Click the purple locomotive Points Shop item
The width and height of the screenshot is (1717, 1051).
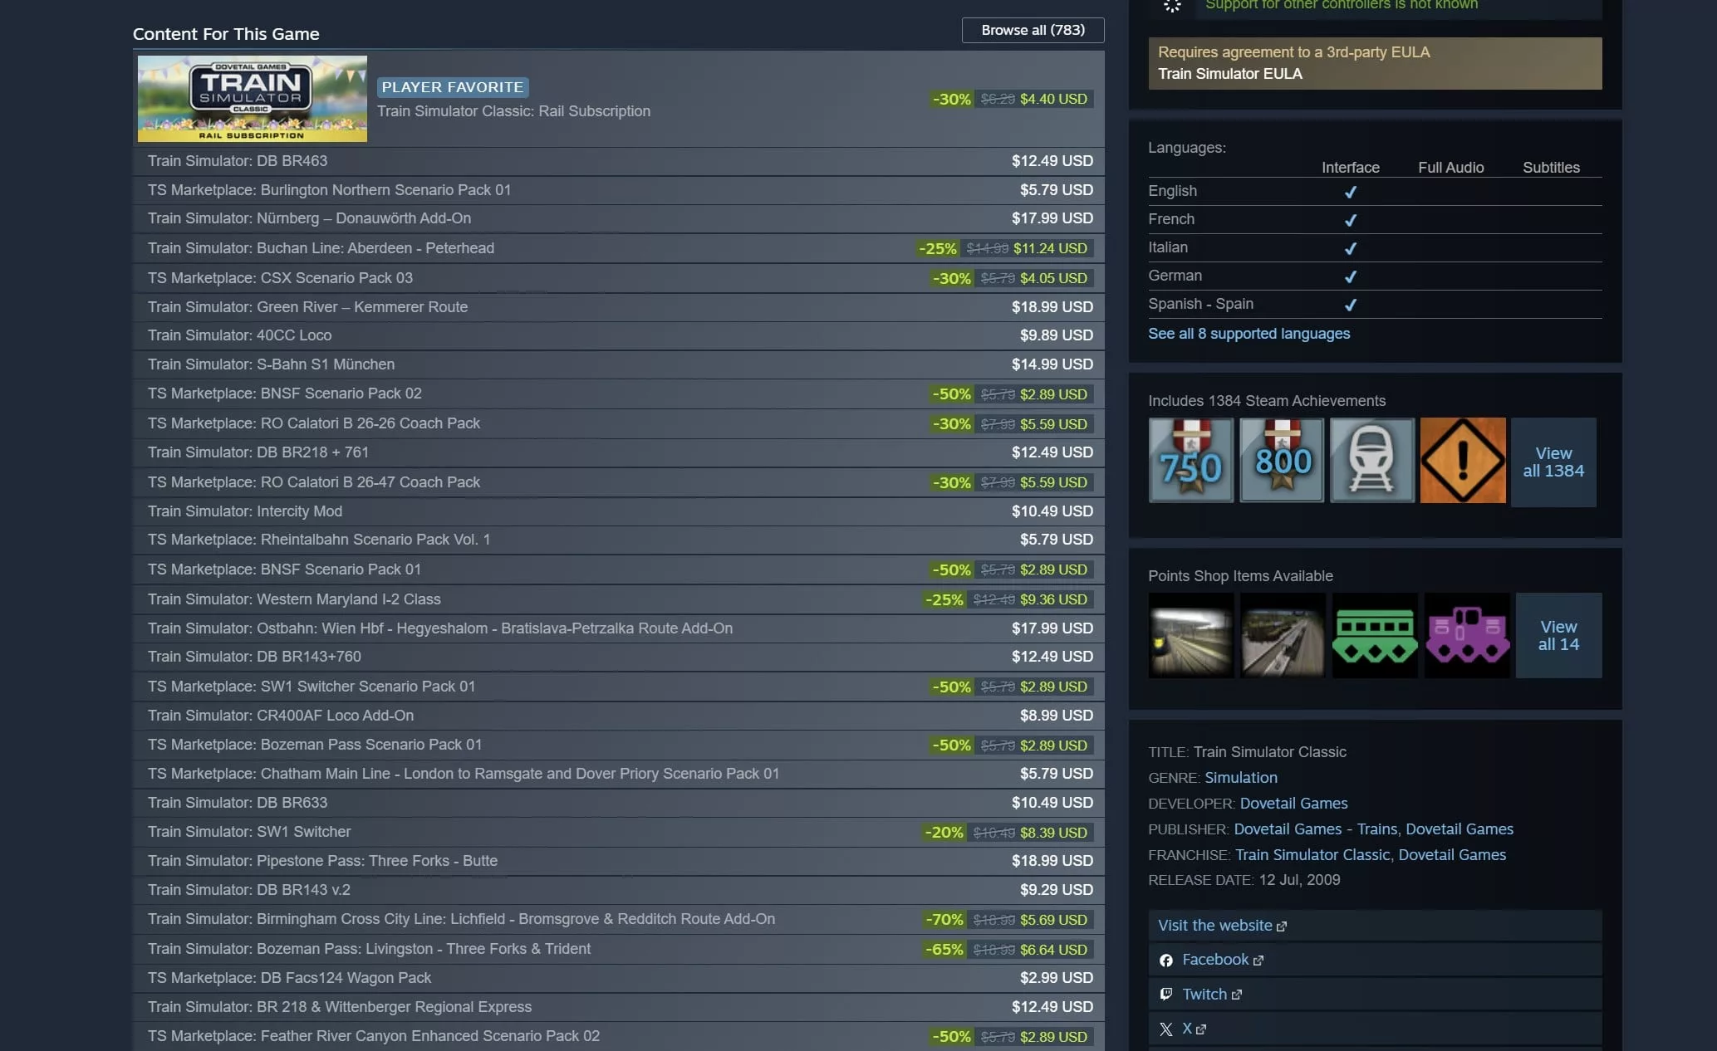(x=1467, y=635)
